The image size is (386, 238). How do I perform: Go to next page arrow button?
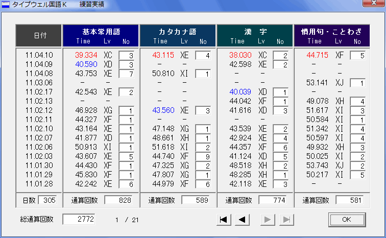coord(268,220)
